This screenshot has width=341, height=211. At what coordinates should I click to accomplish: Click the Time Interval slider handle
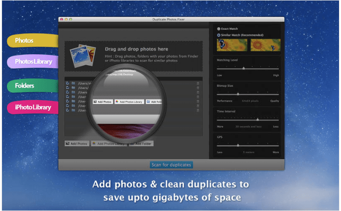tap(257, 119)
